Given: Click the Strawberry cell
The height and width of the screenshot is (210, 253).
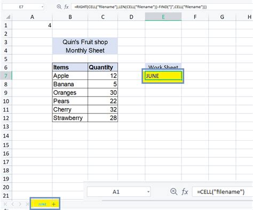Looking at the screenshot, I should (x=70, y=118).
